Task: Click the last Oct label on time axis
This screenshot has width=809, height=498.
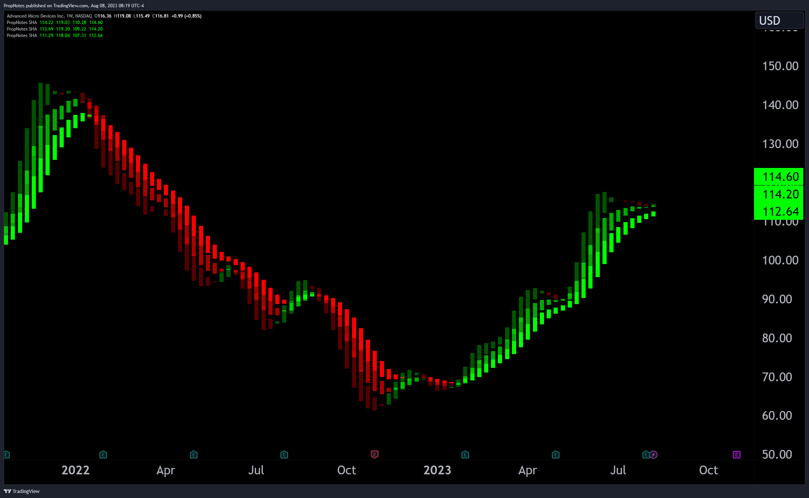Action: (709, 470)
